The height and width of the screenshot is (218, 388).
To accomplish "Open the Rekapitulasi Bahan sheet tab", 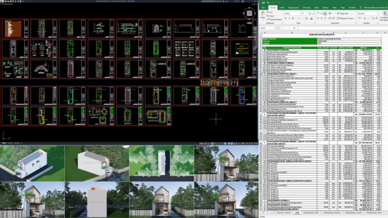I will (x=332, y=213).
